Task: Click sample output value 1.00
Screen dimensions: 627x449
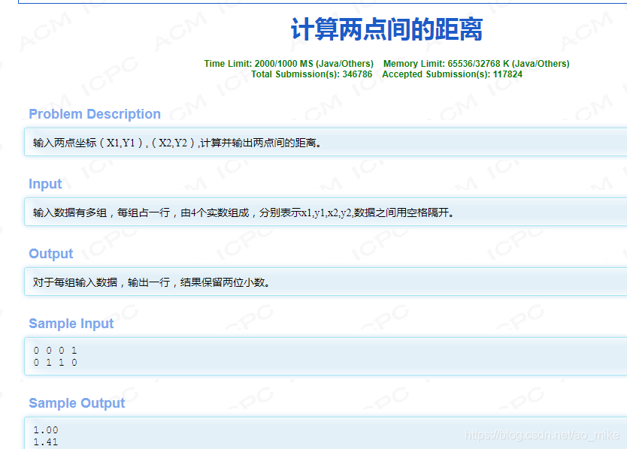Action: tap(46, 430)
